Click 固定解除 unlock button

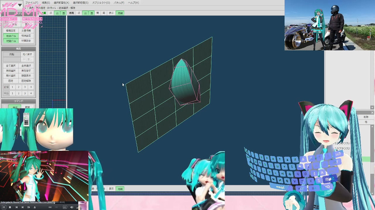pos(26,81)
